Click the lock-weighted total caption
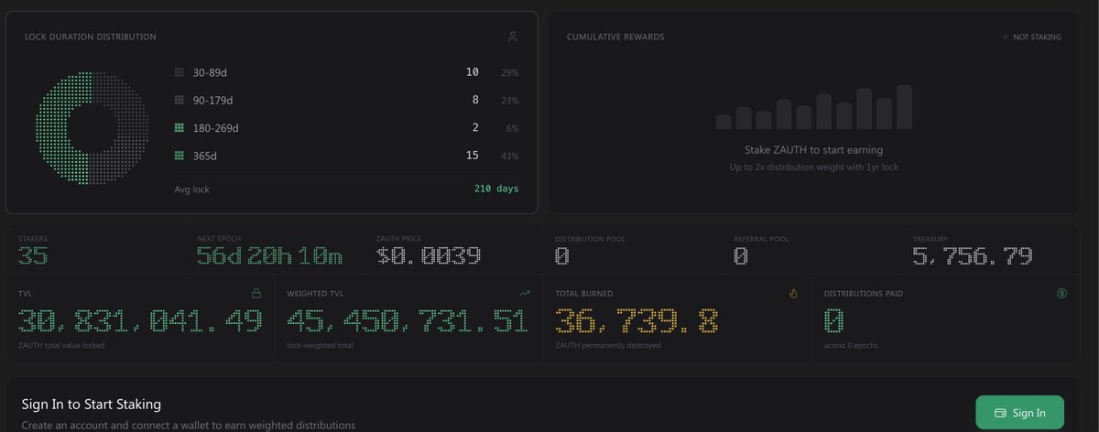Viewport: 1099px width, 432px height. point(319,345)
